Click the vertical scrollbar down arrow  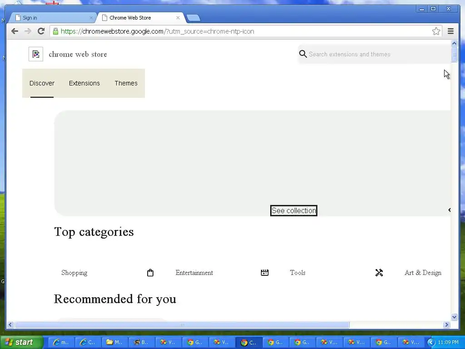[x=454, y=317]
